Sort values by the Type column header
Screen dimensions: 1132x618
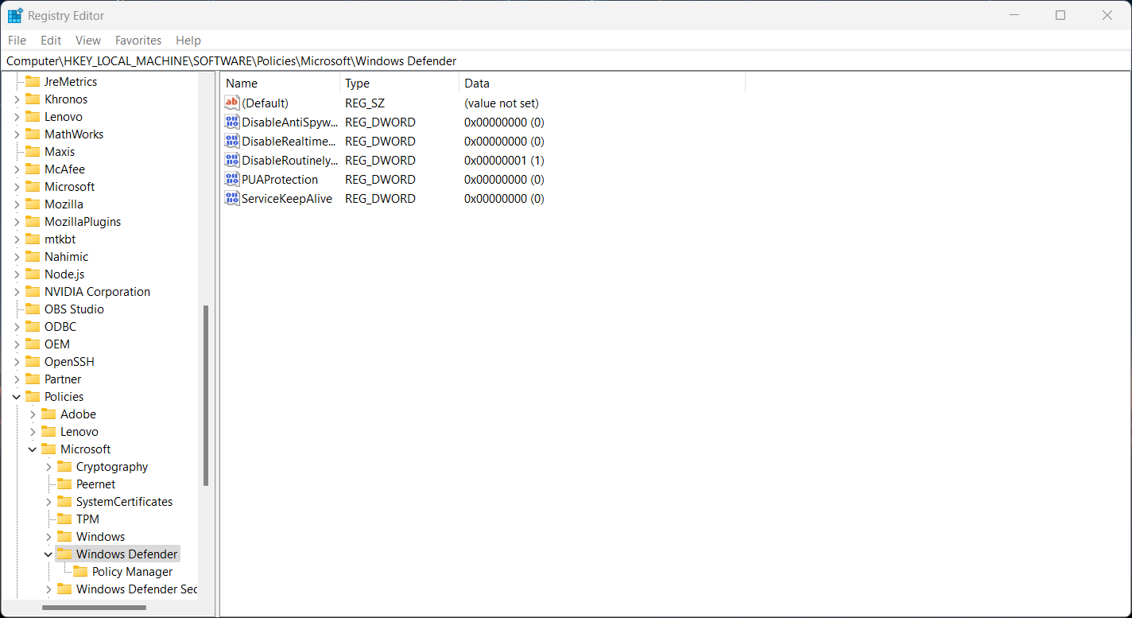pos(357,83)
